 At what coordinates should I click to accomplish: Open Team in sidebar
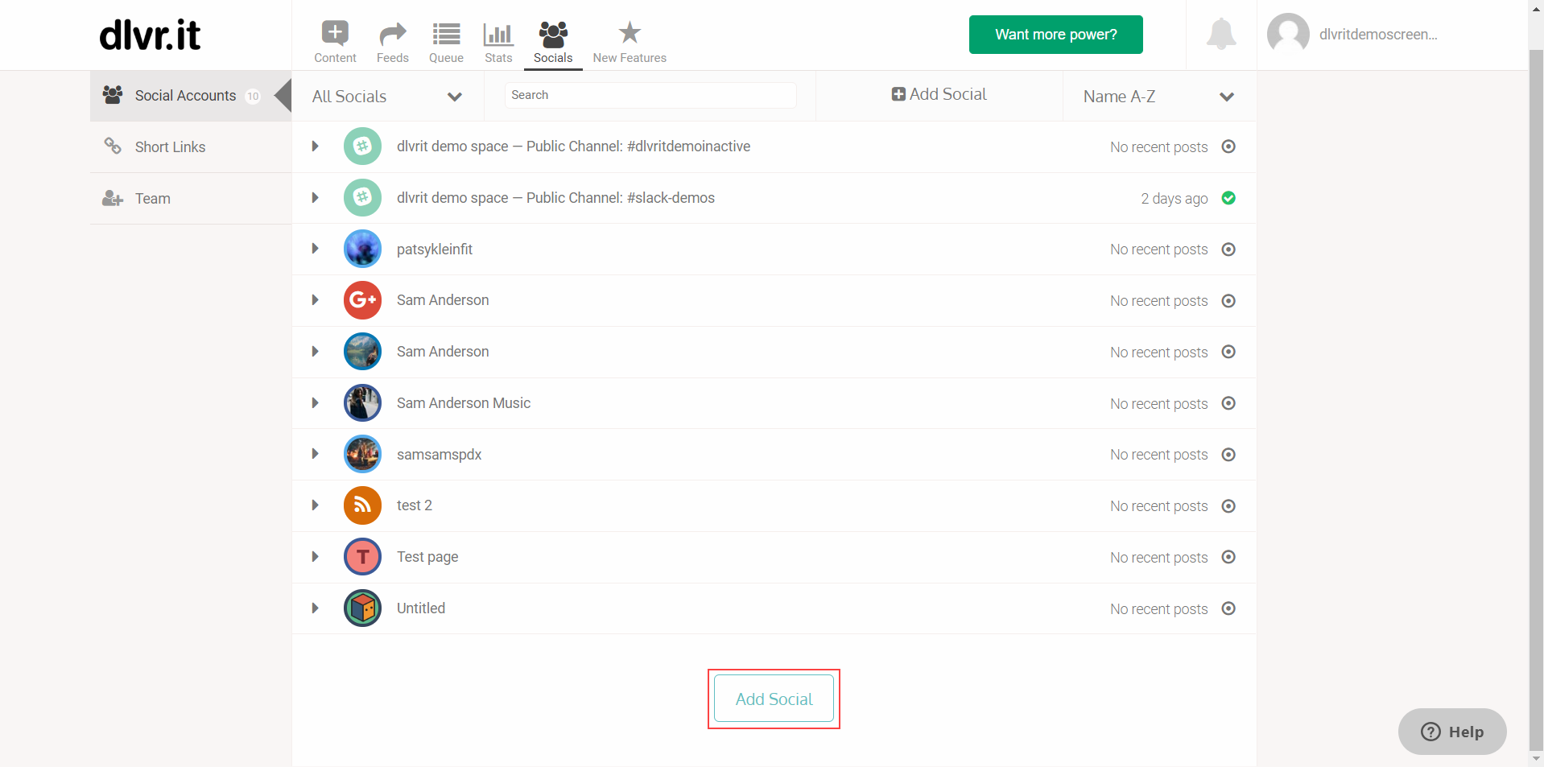(x=191, y=199)
